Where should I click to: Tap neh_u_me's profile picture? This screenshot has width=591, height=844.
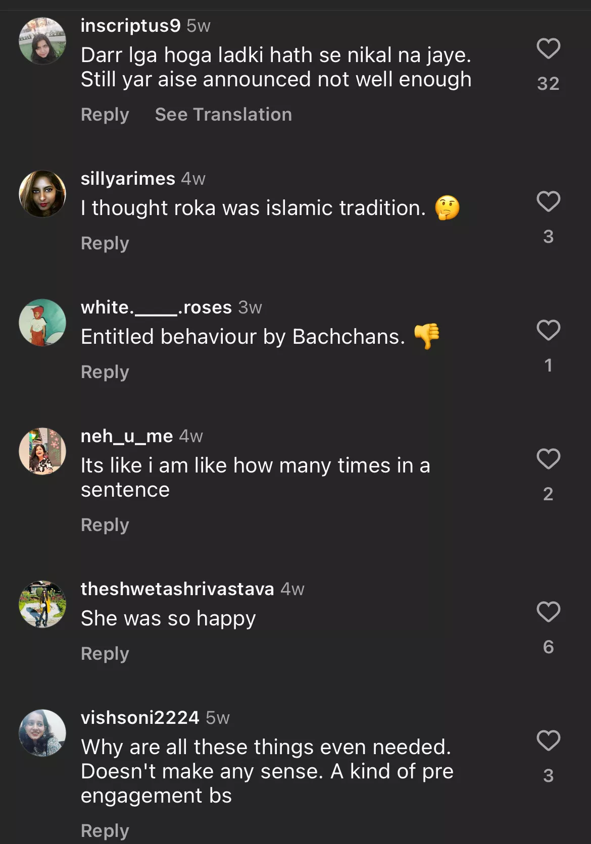[42, 451]
